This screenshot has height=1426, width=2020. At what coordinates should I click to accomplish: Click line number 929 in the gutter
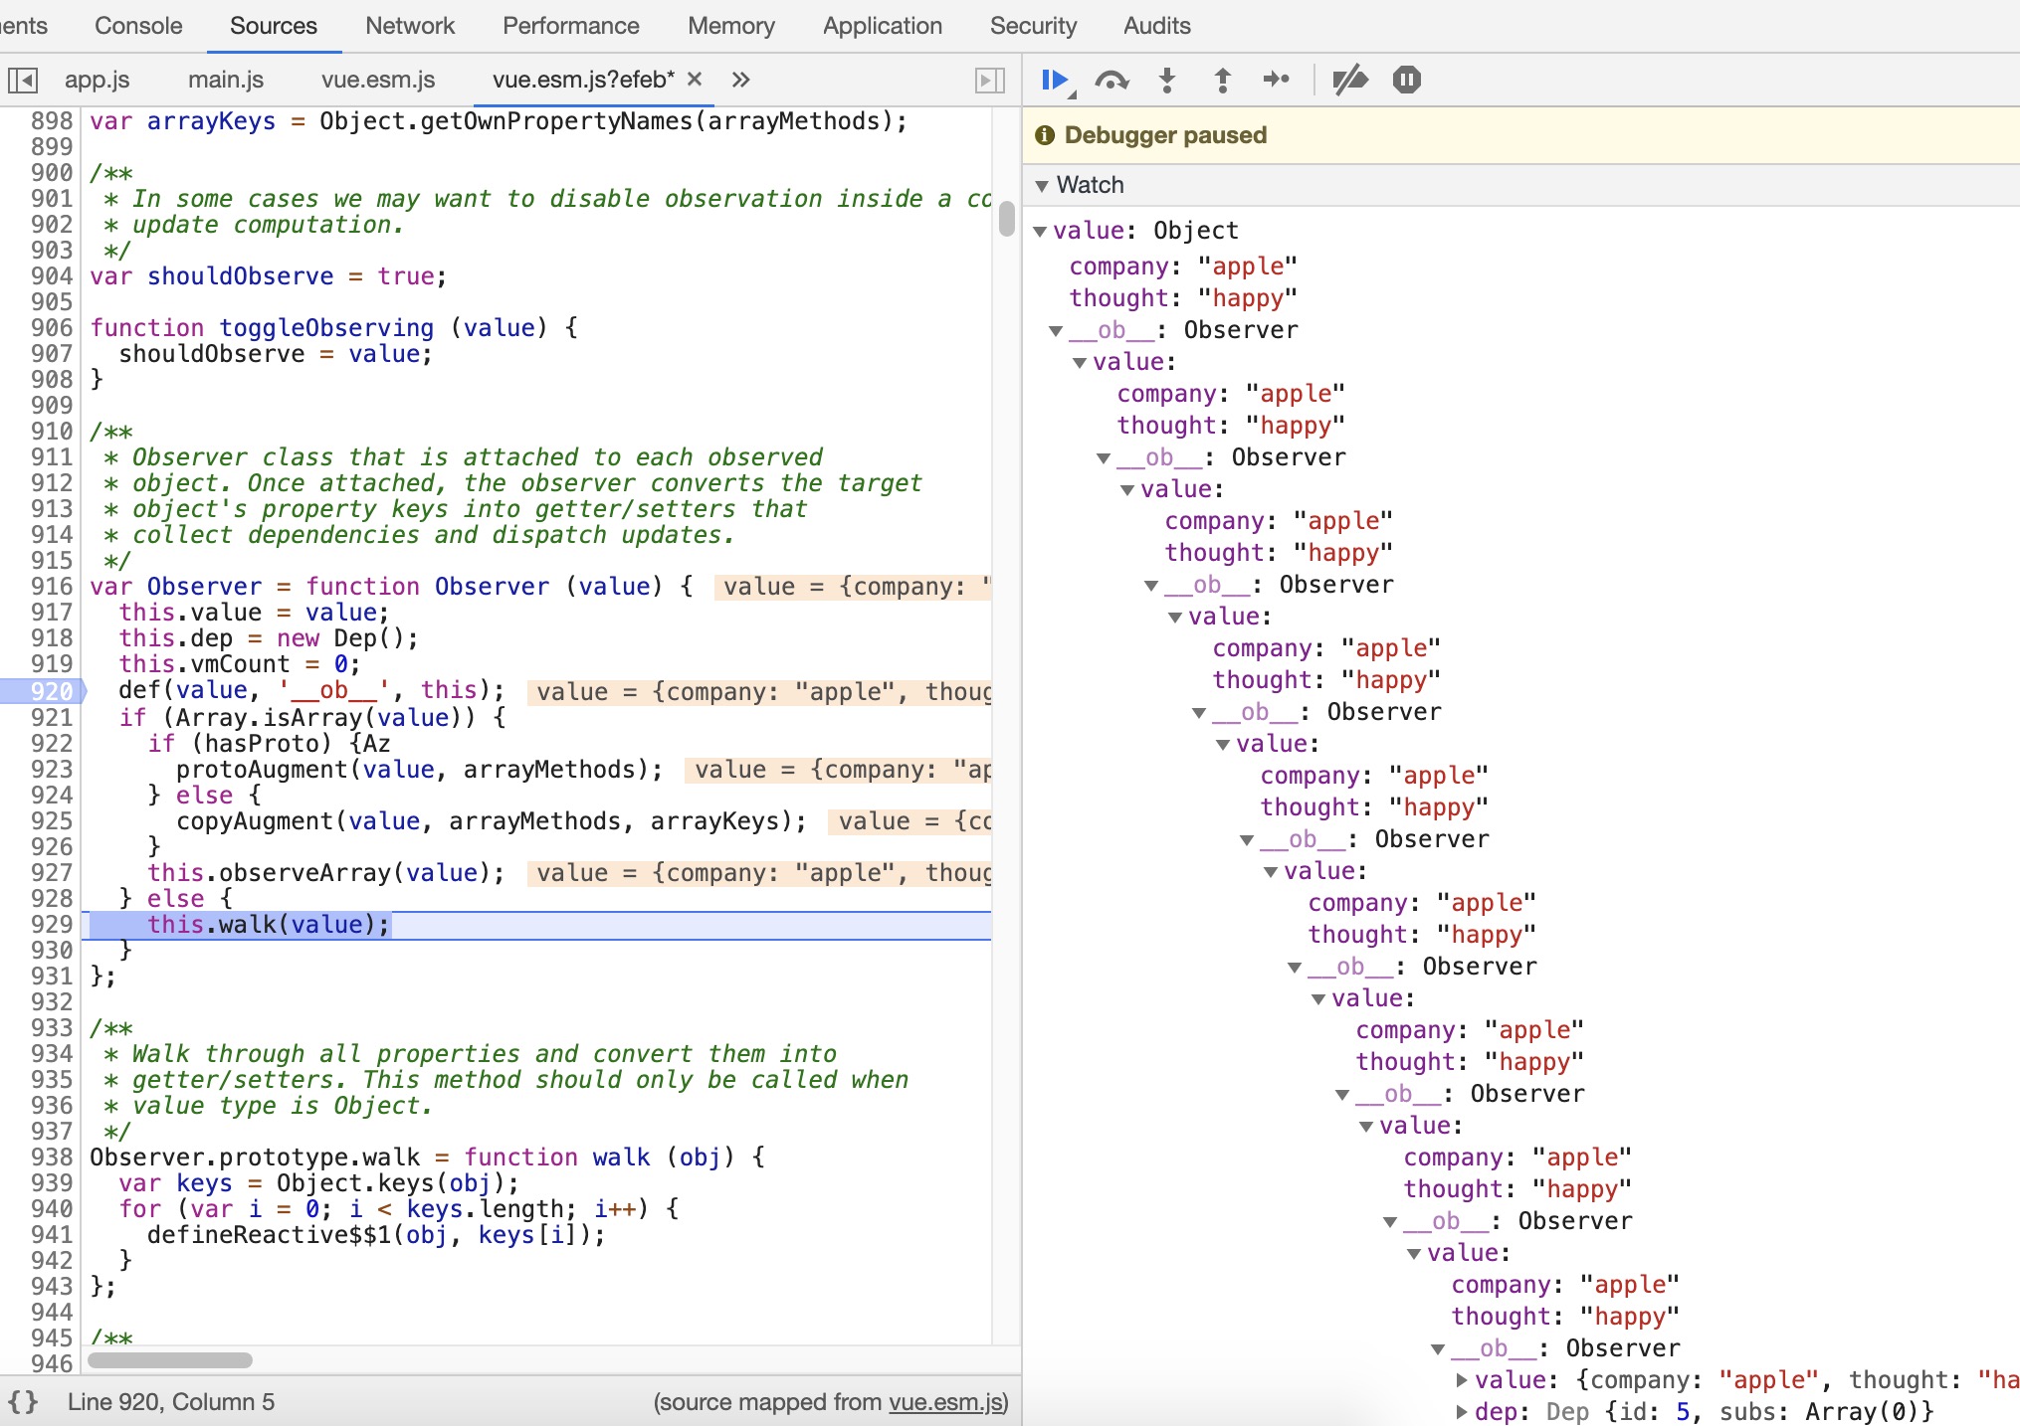coord(52,925)
